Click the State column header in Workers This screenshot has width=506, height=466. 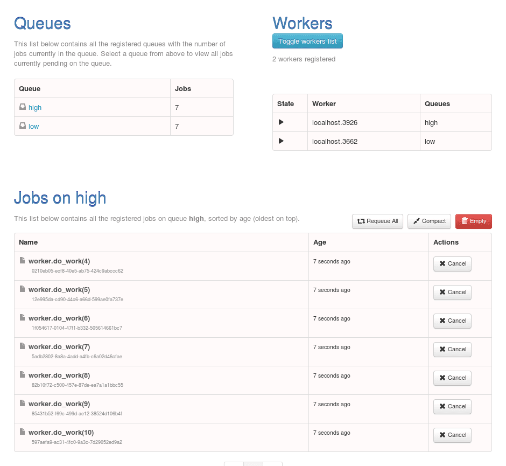(286, 103)
